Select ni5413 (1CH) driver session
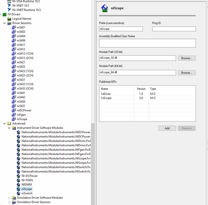This screenshot has height=205, width=208. [x=25, y=54]
